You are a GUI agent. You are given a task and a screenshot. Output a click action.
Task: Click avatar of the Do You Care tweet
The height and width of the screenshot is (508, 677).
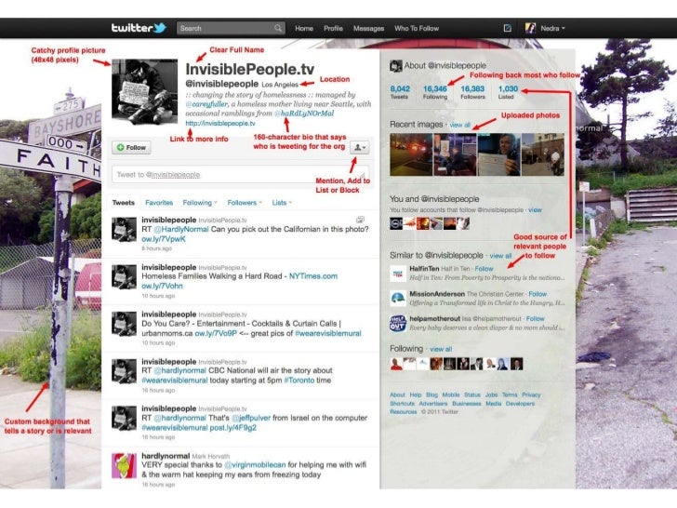pyautogui.click(x=124, y=324)
